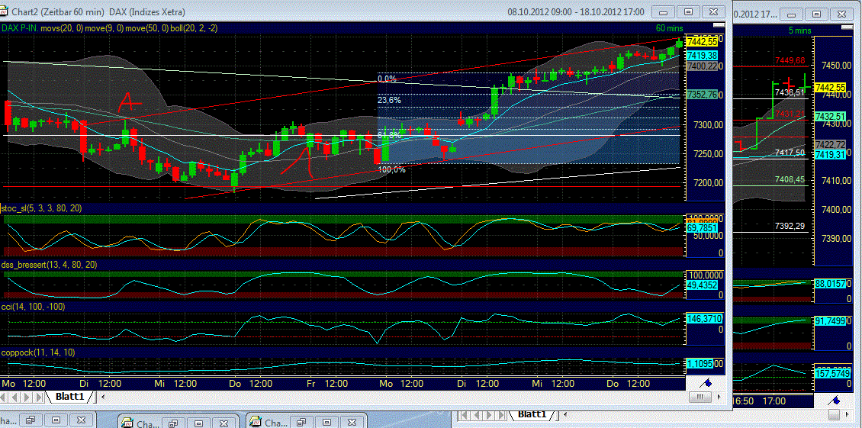Maximize the rightmost minimized Cha... window
The image size is (862, 428).
tap(326, 422)
